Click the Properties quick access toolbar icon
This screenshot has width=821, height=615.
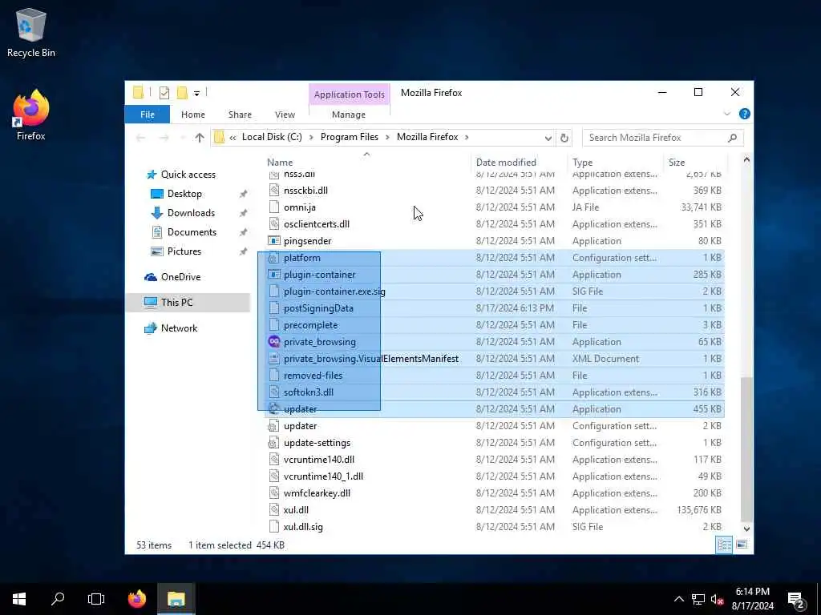164,93
